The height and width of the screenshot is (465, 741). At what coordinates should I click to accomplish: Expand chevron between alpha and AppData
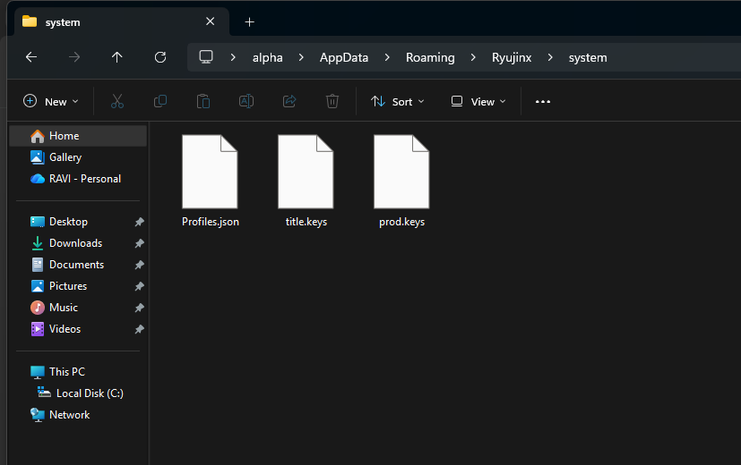pyautogui.click(x=301, y=57)
